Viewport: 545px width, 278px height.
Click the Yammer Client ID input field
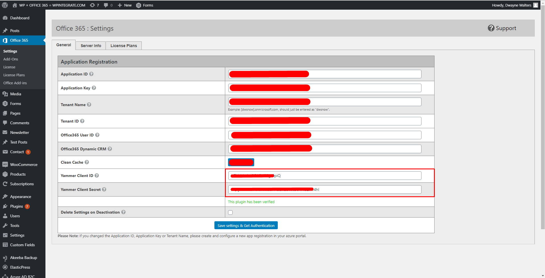[325, 176]
